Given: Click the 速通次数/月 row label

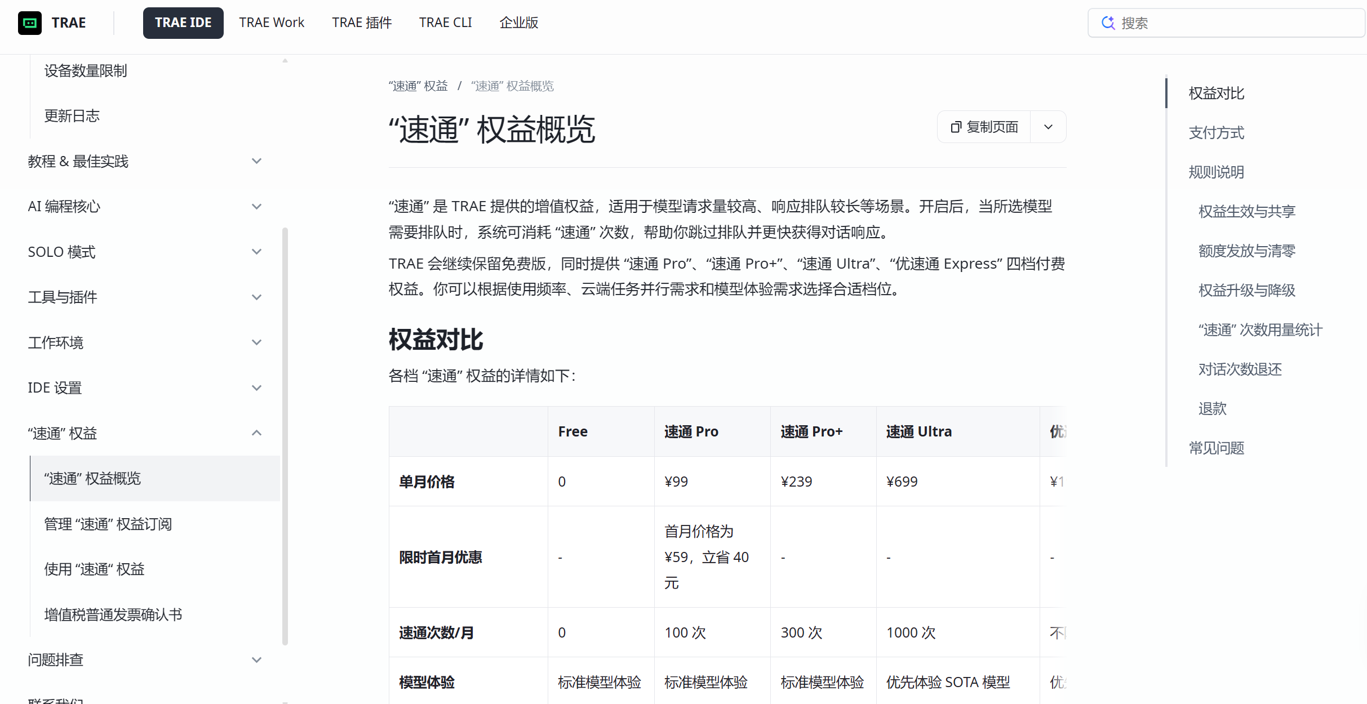Looking at the screenshot, I should click(437, 633).
